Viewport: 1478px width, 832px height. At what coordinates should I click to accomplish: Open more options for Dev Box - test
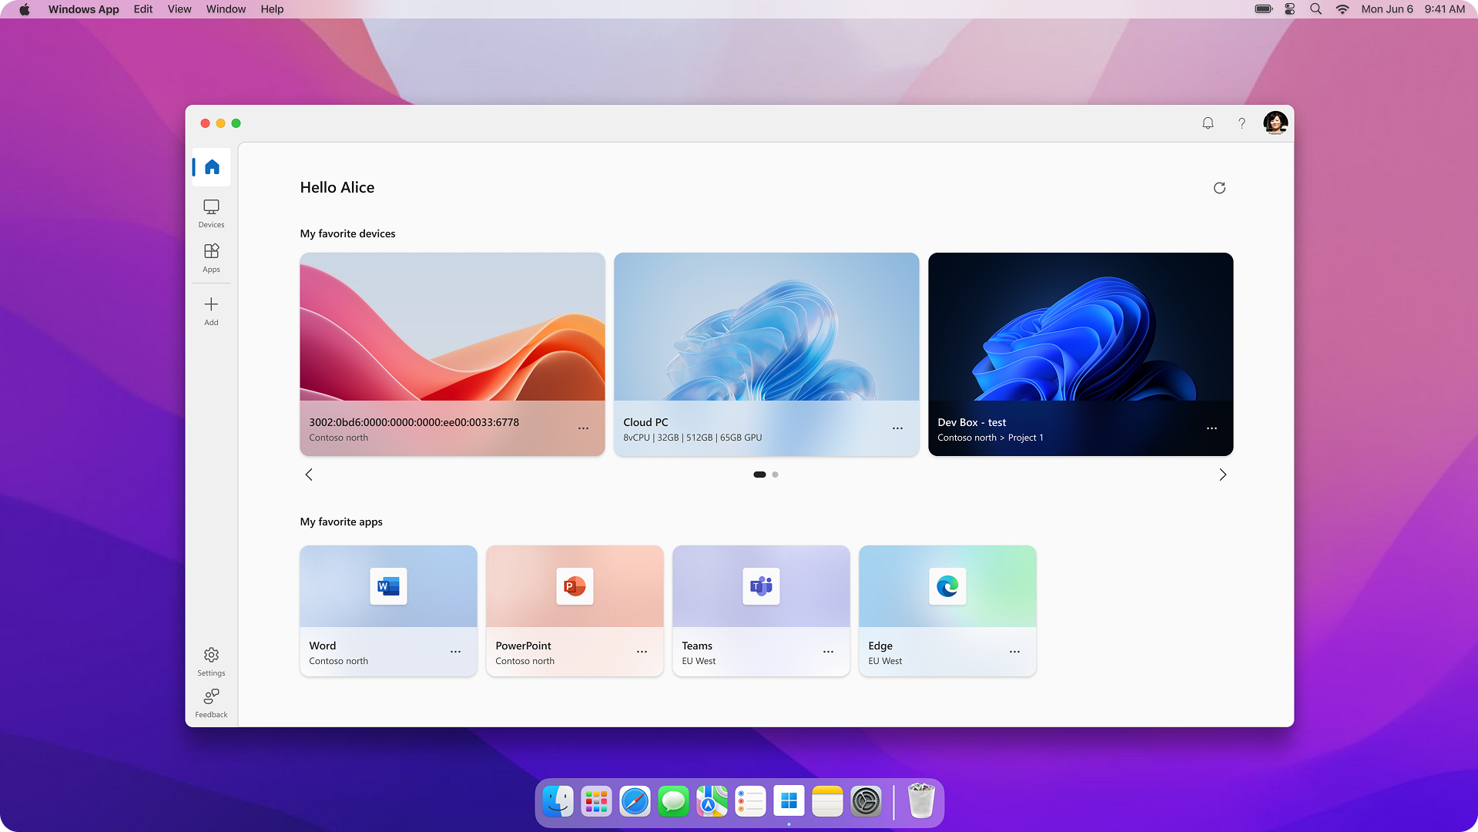pos(1211,428)
